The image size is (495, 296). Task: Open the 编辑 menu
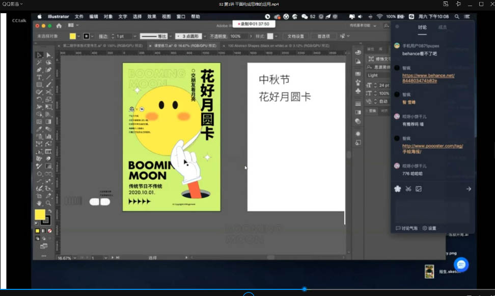coord(93,17)
